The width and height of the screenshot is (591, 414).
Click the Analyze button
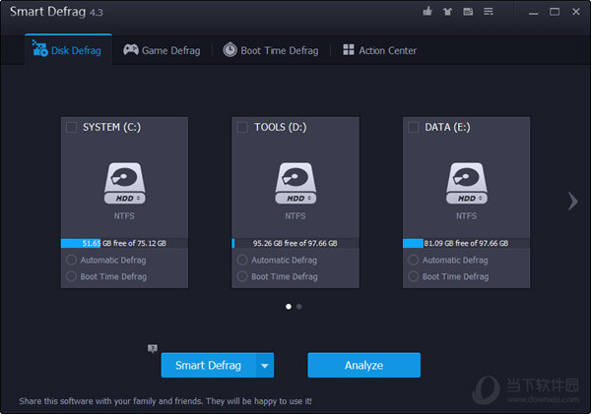[x=363, y=366]
